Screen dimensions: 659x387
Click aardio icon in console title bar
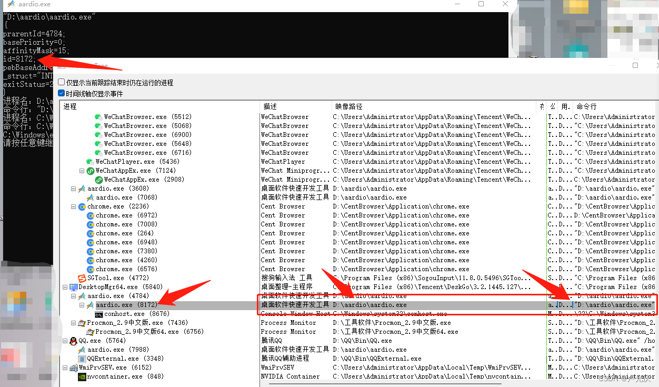point(11,4)
